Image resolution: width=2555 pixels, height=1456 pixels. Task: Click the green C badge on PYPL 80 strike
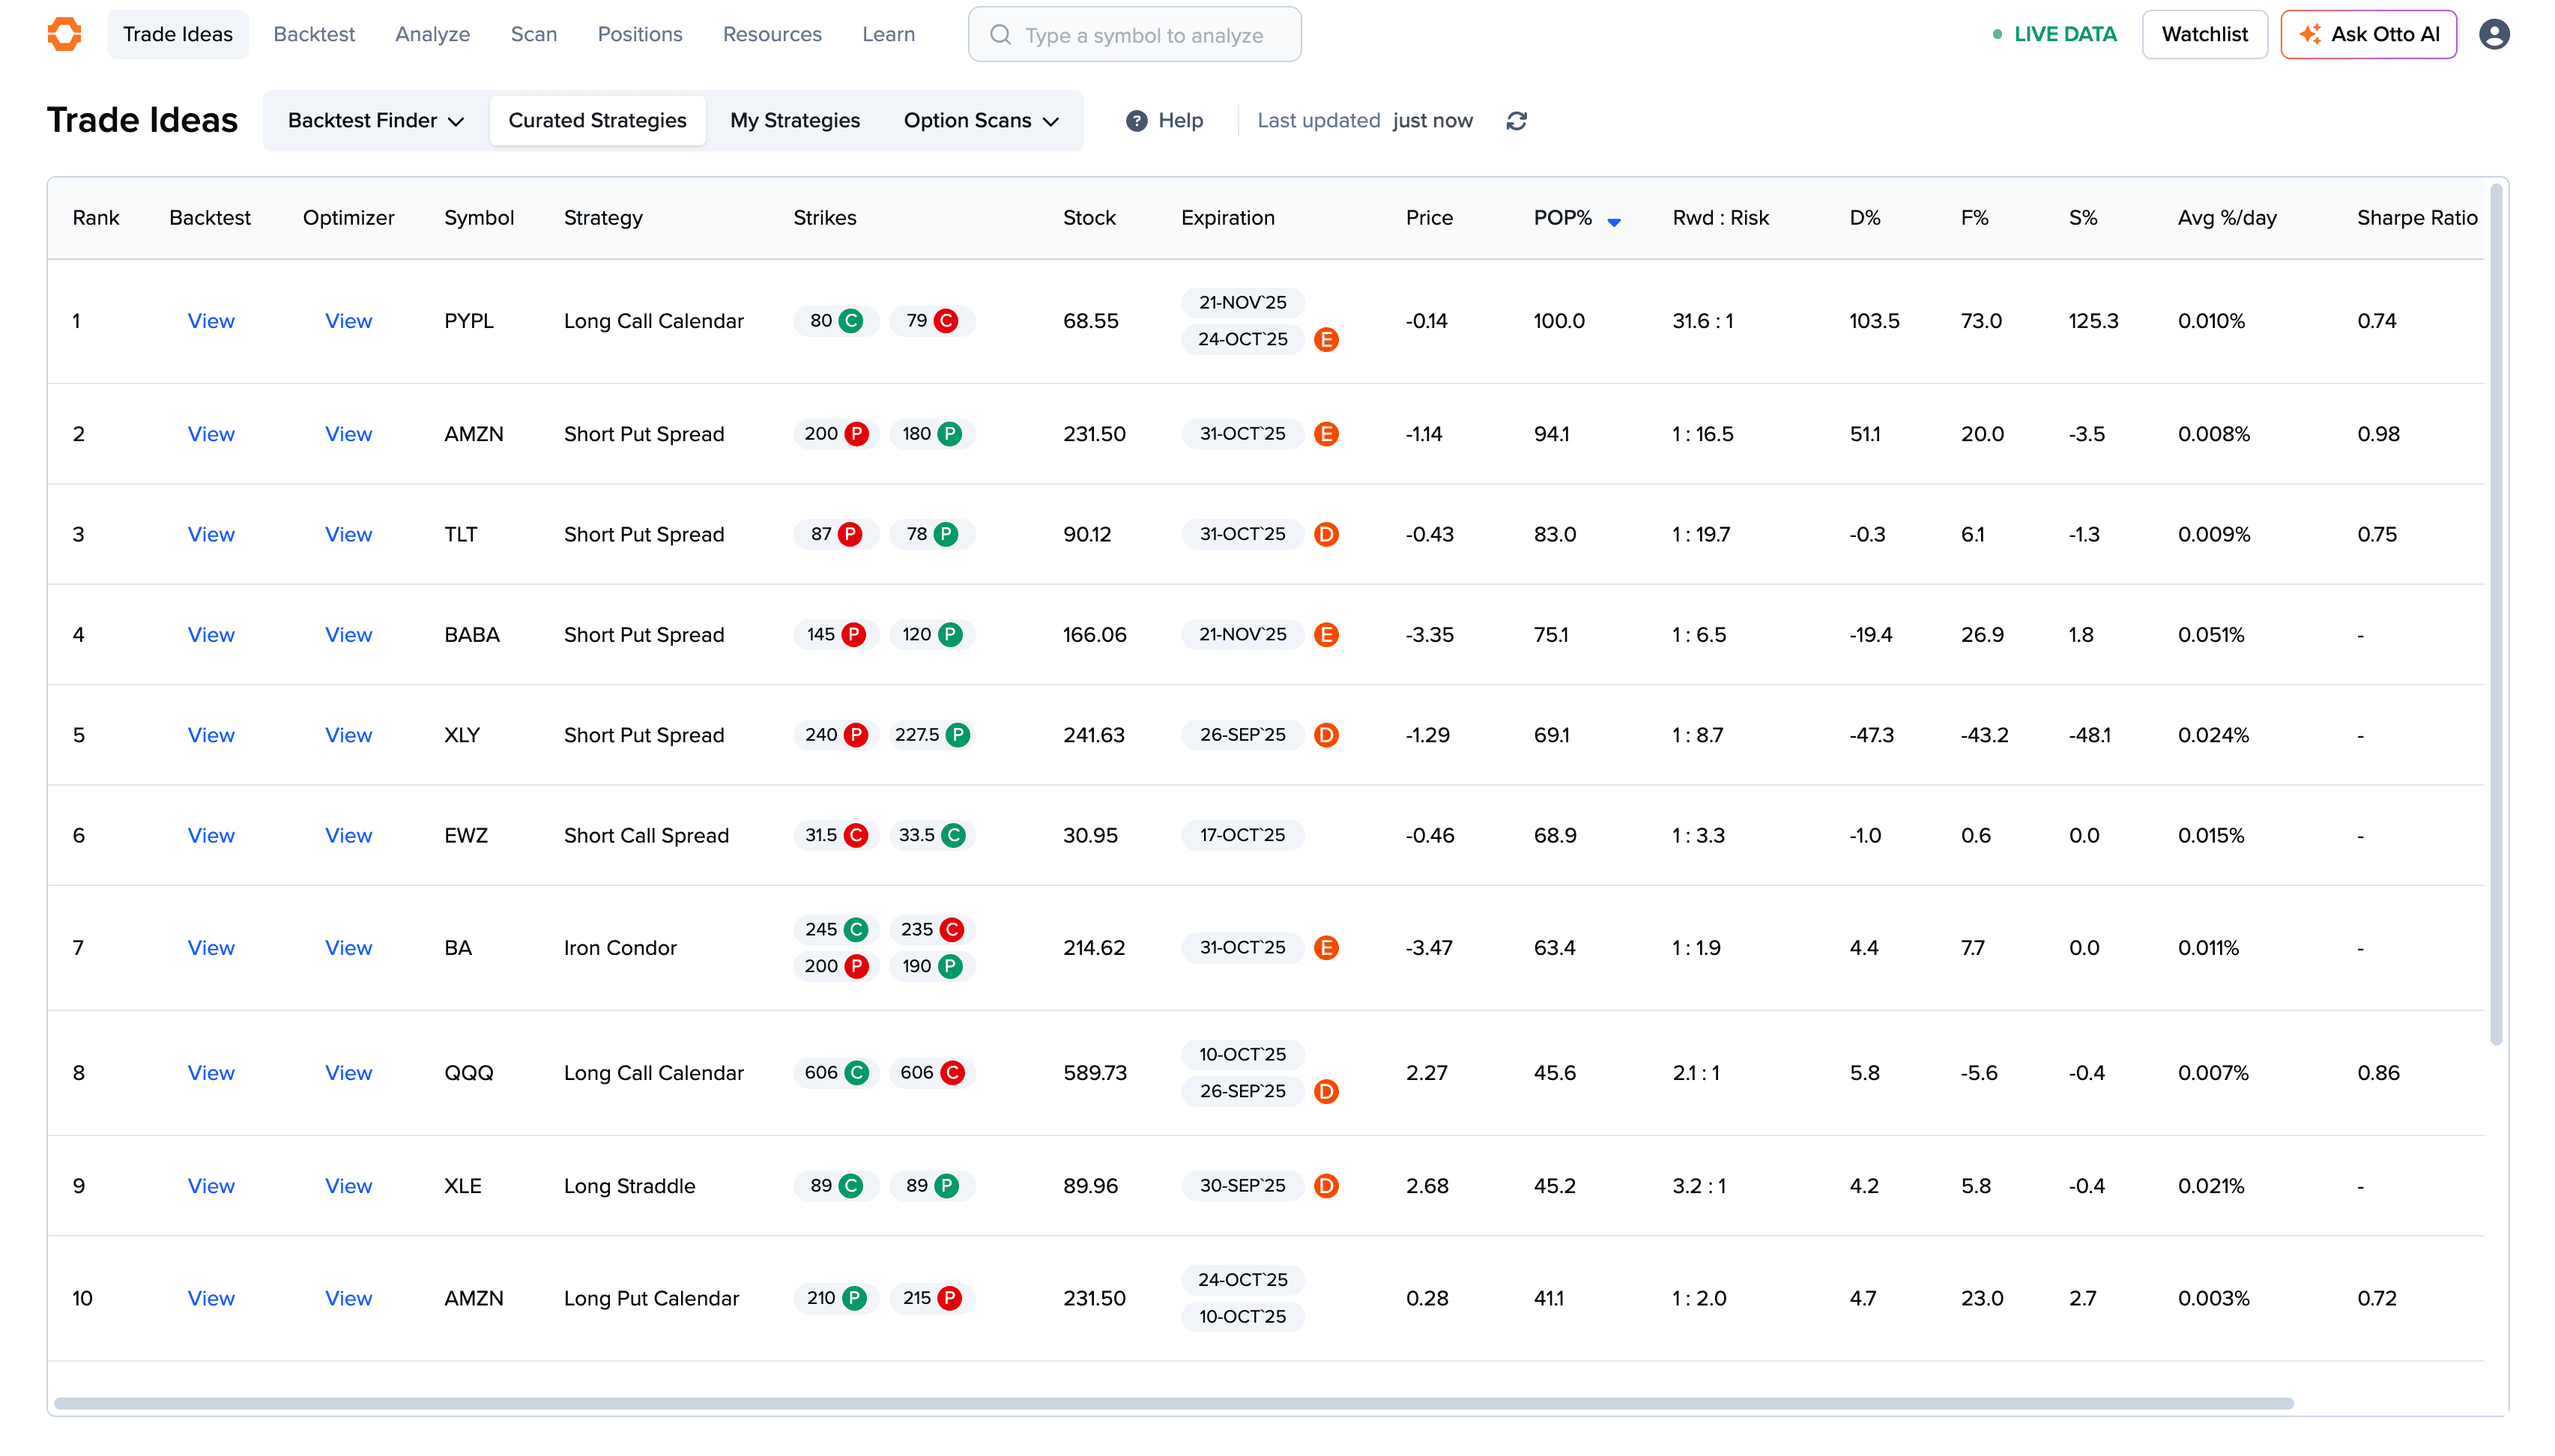coord(850,321)
